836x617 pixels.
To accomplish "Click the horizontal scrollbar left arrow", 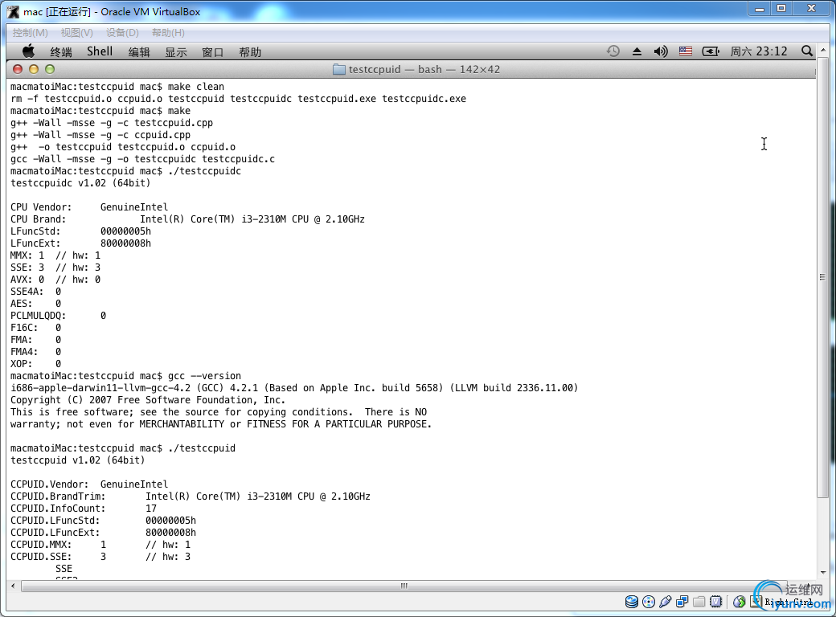I will click(x=13, y=586).
